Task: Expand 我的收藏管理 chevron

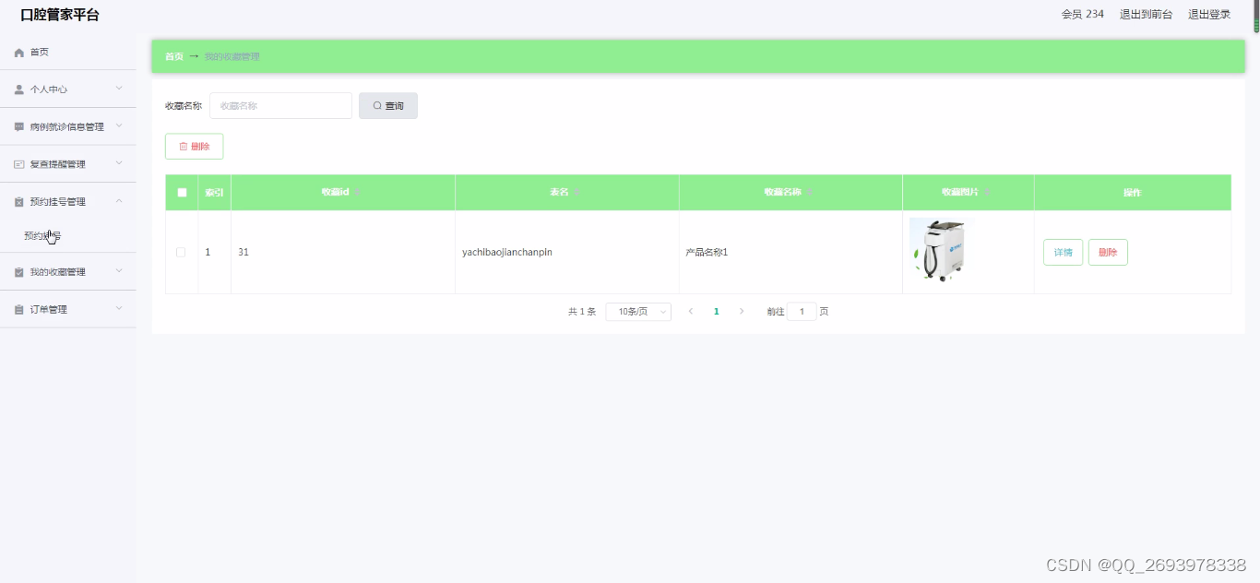Action: (x=119, y=271)
